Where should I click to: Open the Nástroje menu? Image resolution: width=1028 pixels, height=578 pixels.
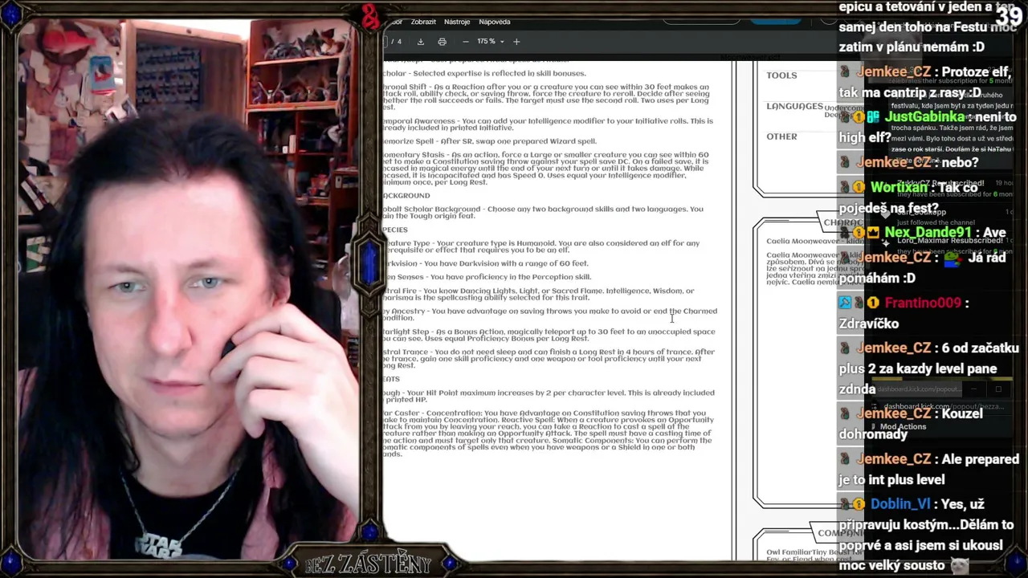click(x=457, y=22)
